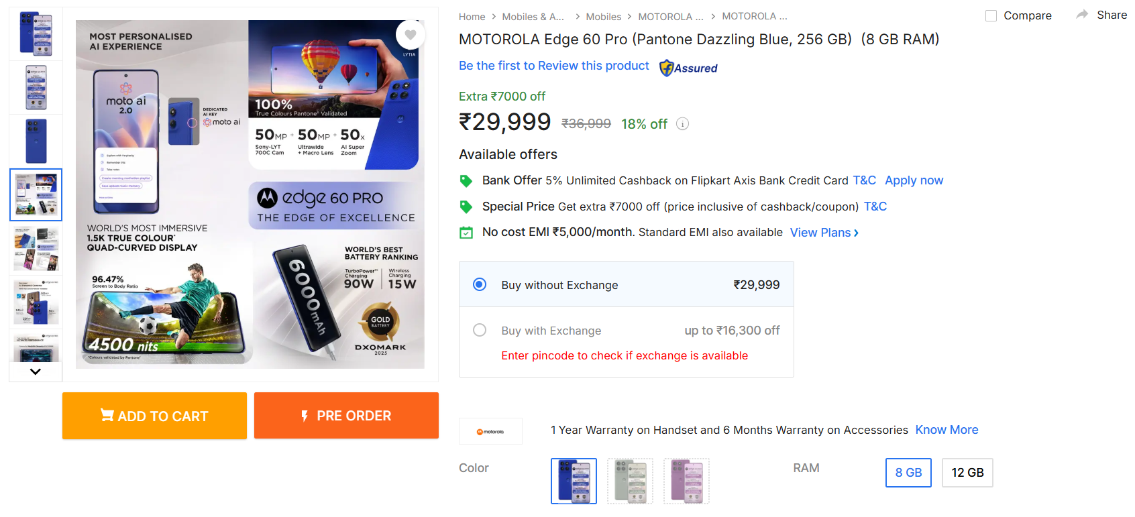Click the price info icon
Screen dimensions: 1135x517
click(x=682, y=124)
